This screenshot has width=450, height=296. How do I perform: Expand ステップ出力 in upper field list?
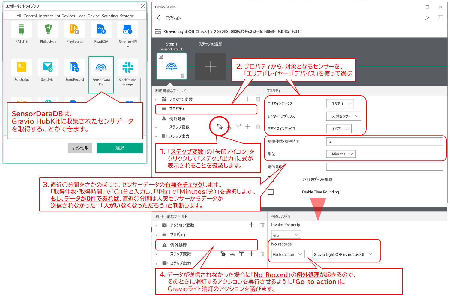156,136
